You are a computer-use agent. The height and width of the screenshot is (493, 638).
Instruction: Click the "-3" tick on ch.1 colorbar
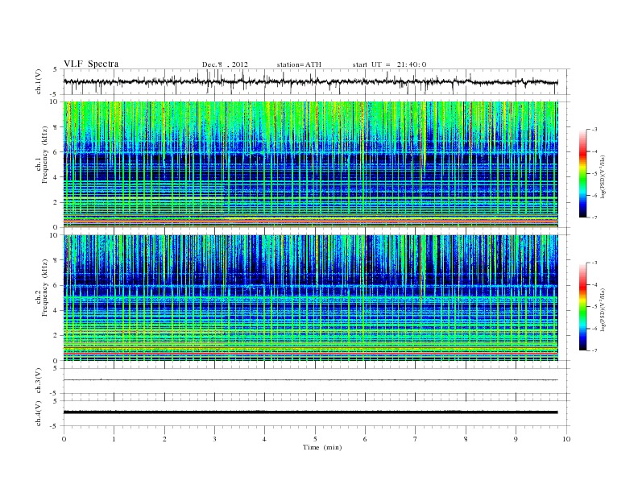(x=594, y=130)
